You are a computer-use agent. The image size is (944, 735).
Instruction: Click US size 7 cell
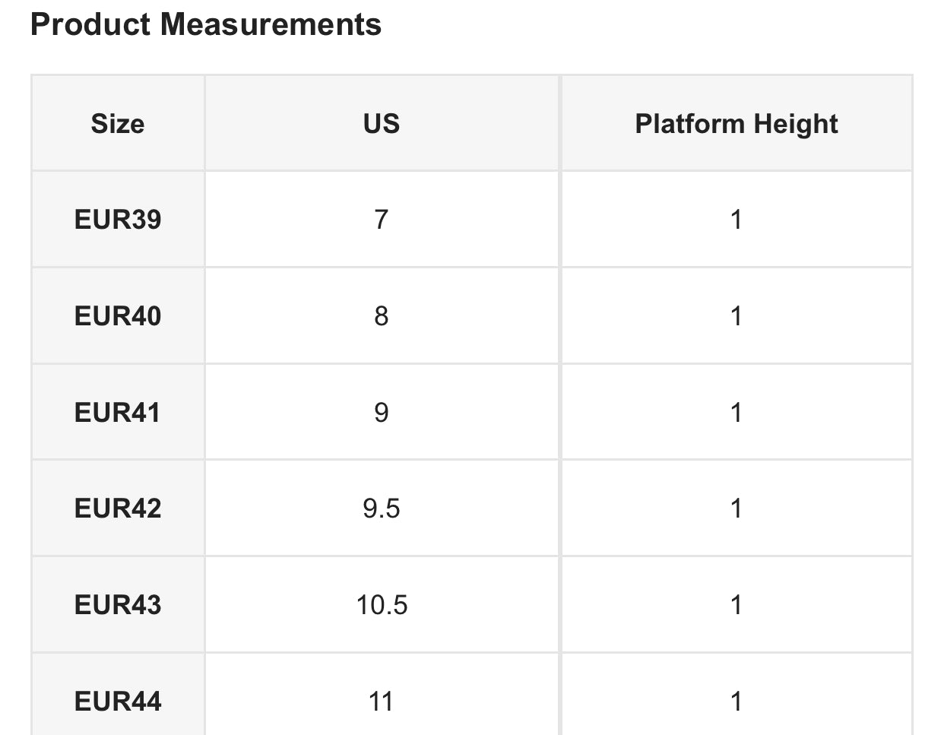tap(382, 220)
